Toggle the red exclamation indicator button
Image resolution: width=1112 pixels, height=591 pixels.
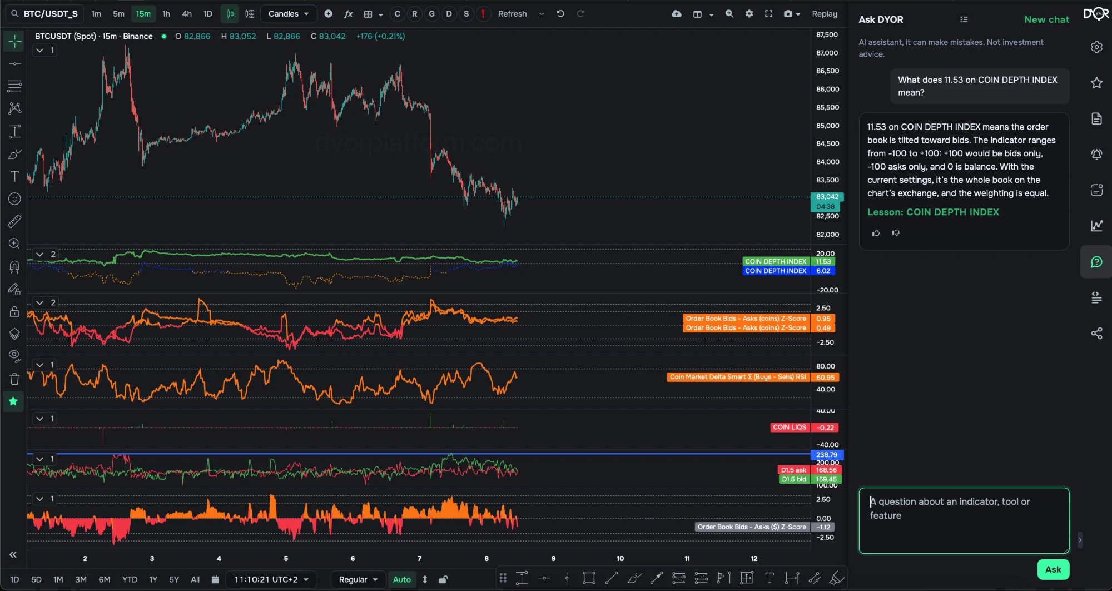(x=483, y=14)
